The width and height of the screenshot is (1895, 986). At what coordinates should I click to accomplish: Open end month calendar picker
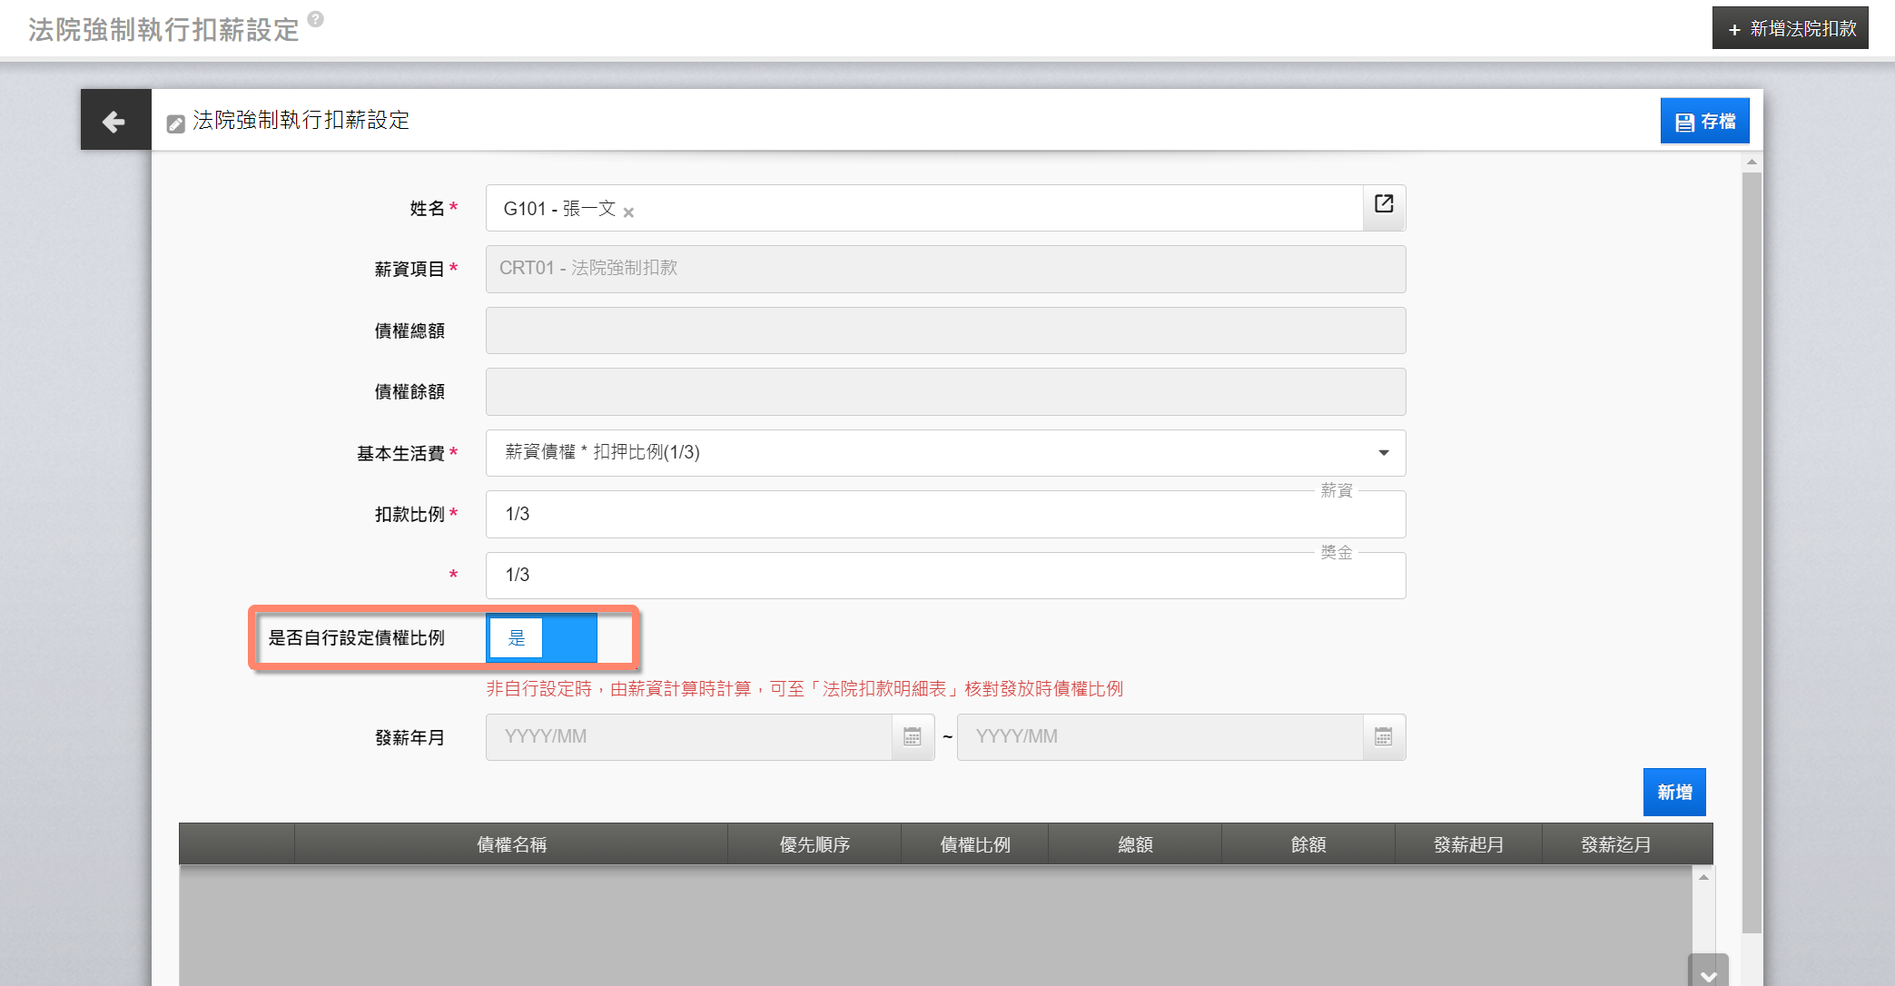coord(1383,737)
